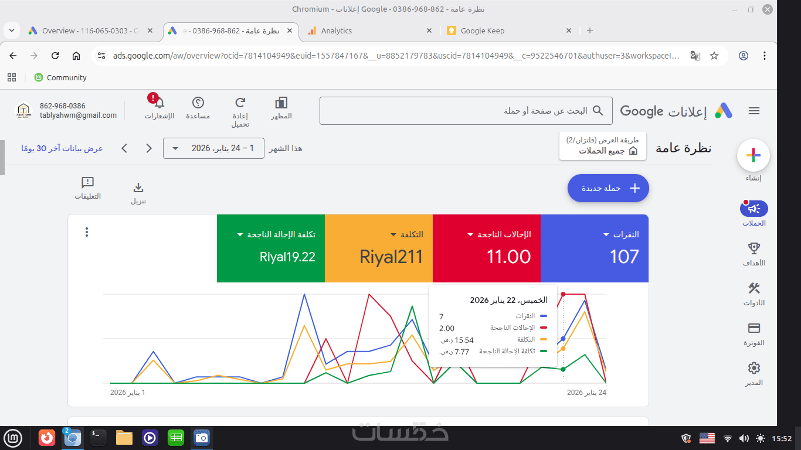Screen dimensions: 801x450
Task: Click the show last 30 days data link
Action: pyautogui.click(x=62, y=148)
